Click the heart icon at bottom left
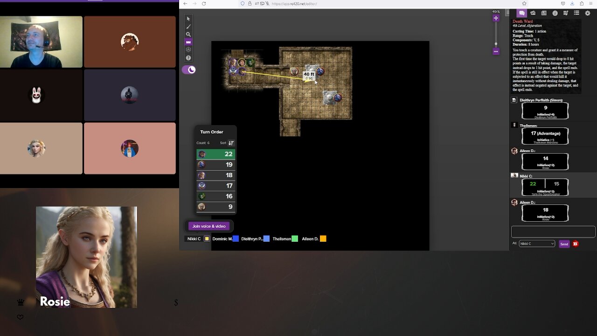This screenshot has width=597, height=336. coord(20,317)
